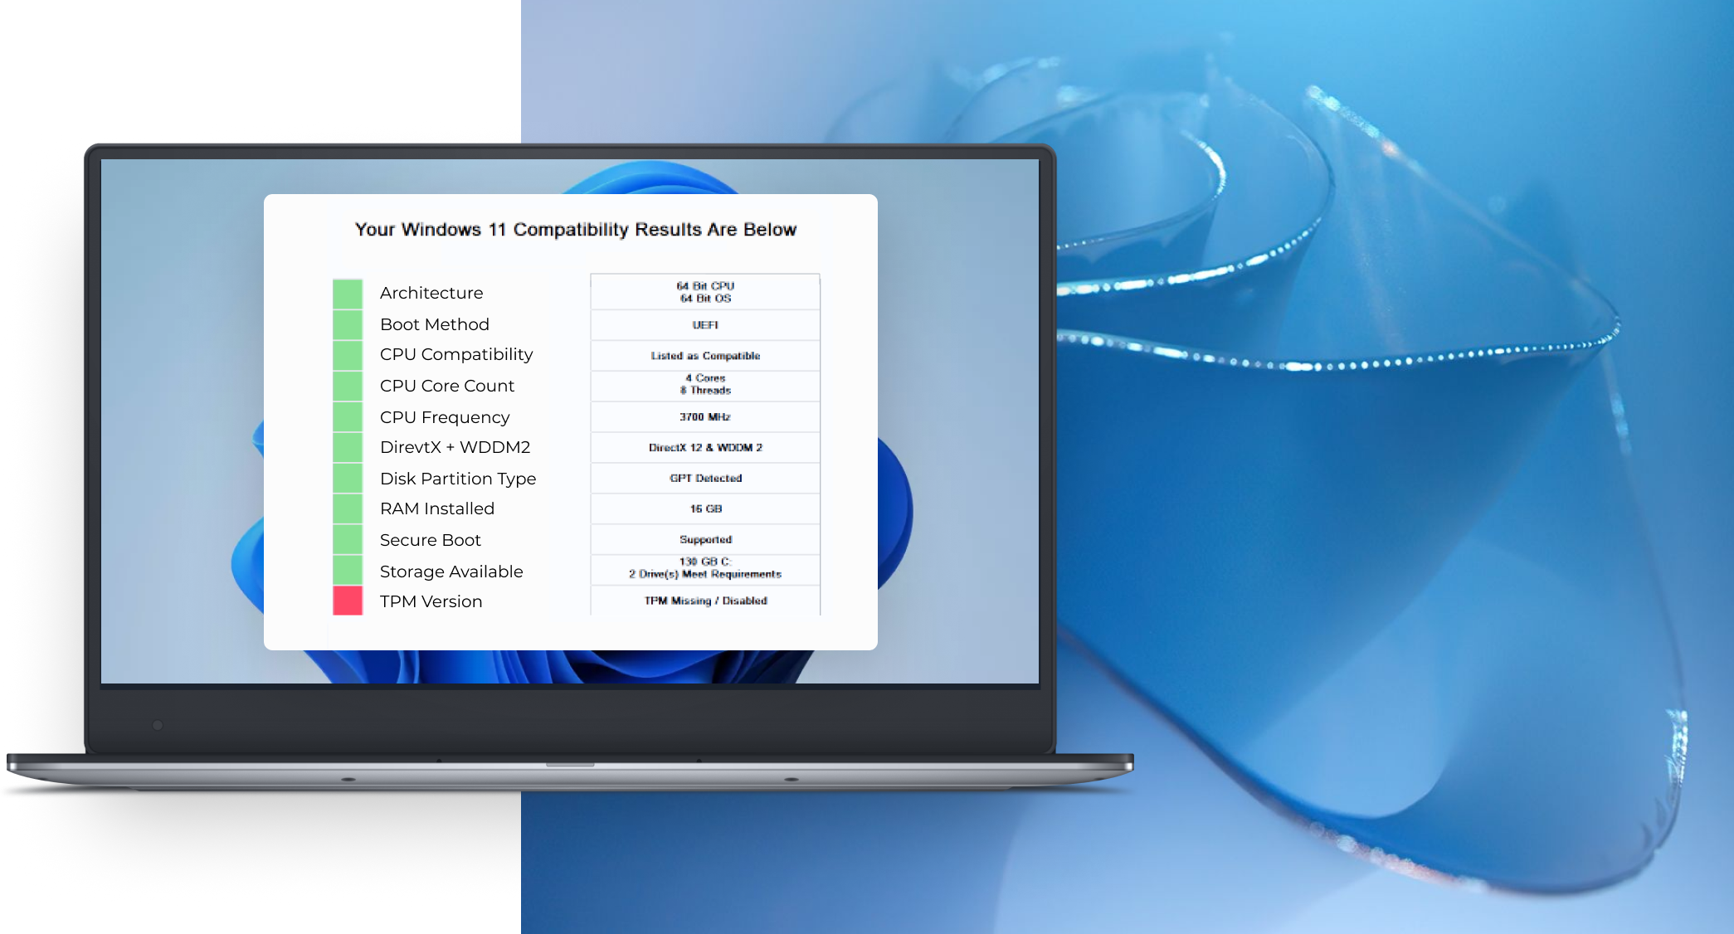Toggle the RAM Installed 16 GB indicator
1734x934 pixels.
[348, 508]
